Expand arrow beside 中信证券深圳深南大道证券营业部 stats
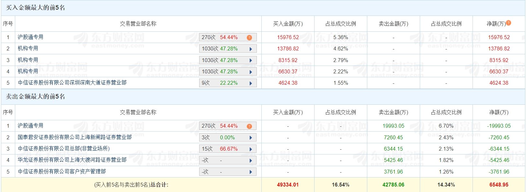 (x=251, y=83)
